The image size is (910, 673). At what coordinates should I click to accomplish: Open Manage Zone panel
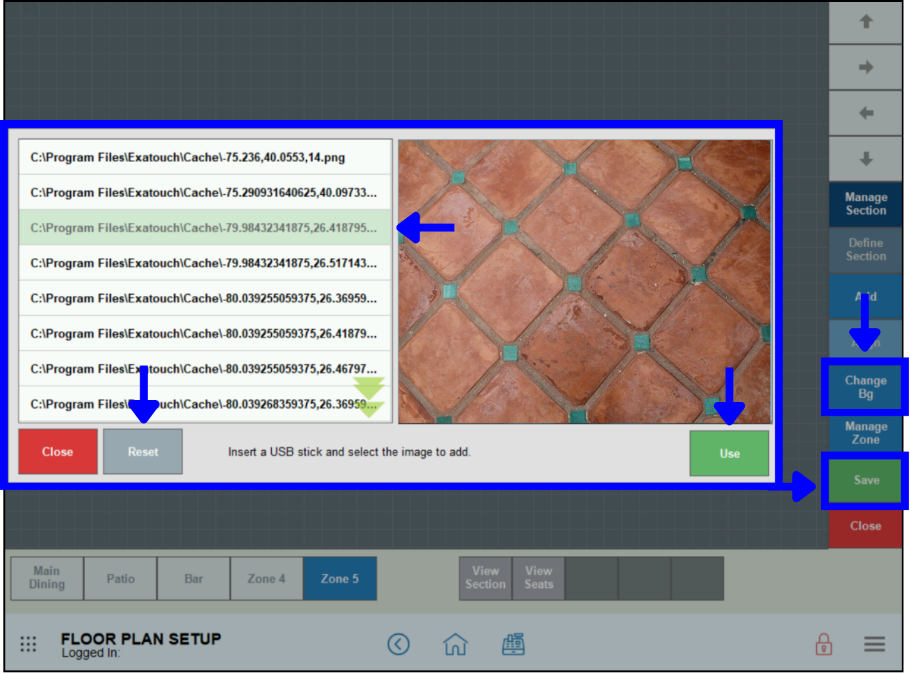865,433
